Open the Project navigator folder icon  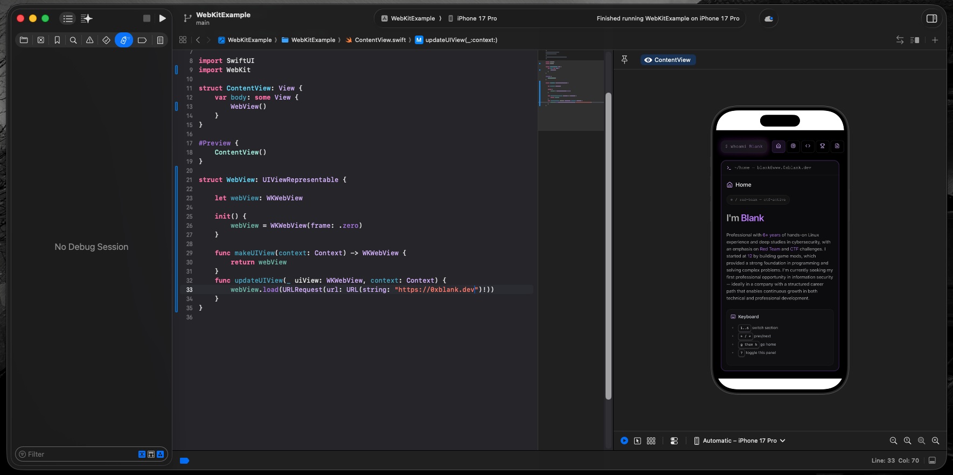click(24, 40)
